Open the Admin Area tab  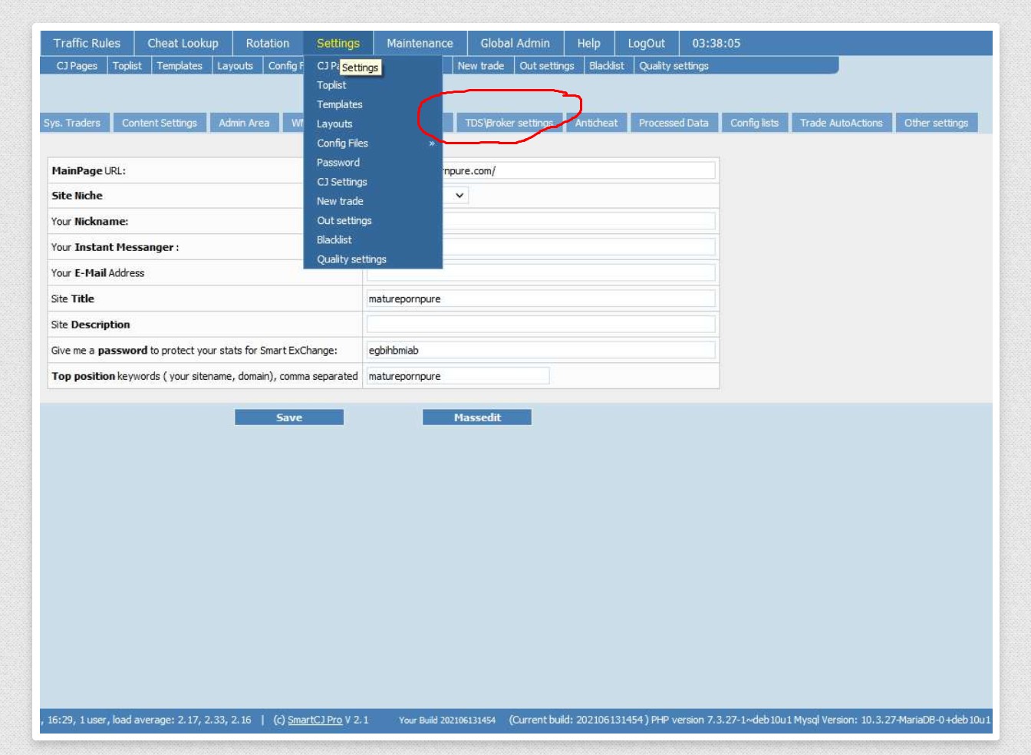pyautogui.click(x=244, y=123)
